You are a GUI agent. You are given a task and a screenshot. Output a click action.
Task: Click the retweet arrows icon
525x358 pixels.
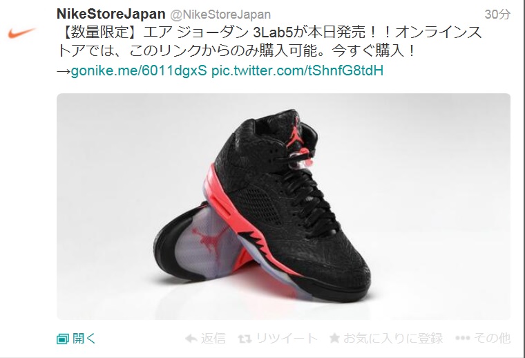click(245, 339)
